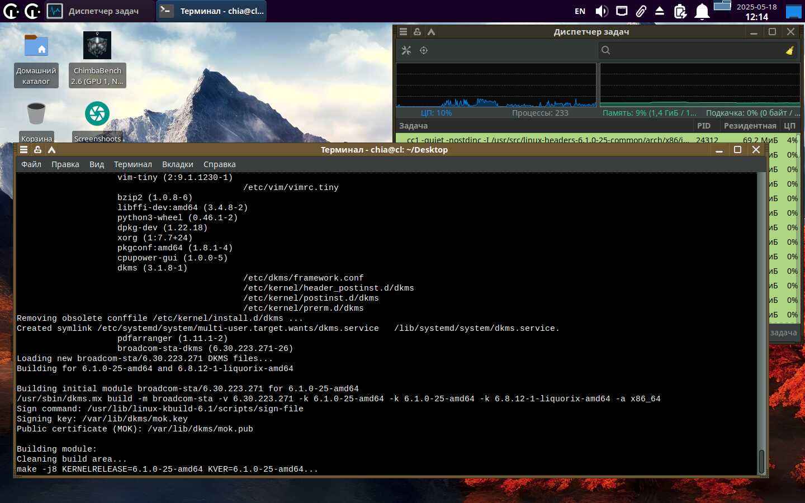Switch to Диспетчер задач on the taskbar
Viewport: 805px width, 503px height.
(x=100, y=11)
